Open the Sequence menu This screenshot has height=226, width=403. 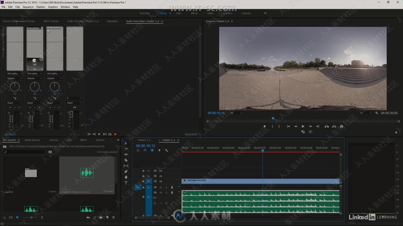[x=28, y=7]
